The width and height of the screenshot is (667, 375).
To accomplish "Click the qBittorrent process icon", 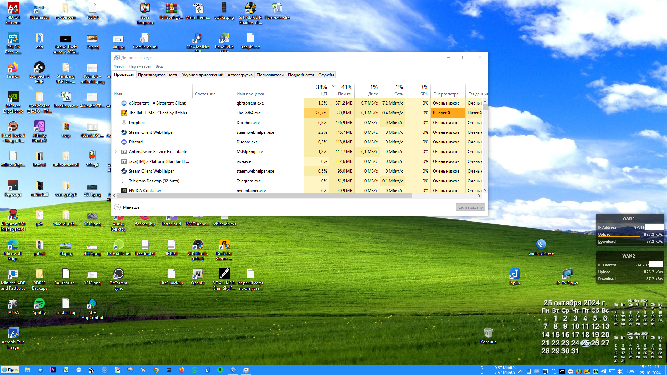I will click(x=124, y=103).
